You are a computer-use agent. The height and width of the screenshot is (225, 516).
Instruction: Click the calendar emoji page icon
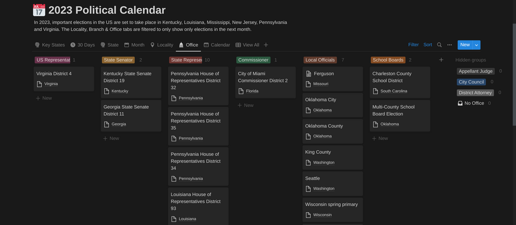(39, 10)
